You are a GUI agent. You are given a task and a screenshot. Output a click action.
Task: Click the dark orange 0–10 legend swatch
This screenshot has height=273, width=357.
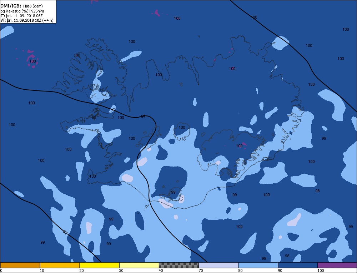pyautogui.click(x=20, y=265)
